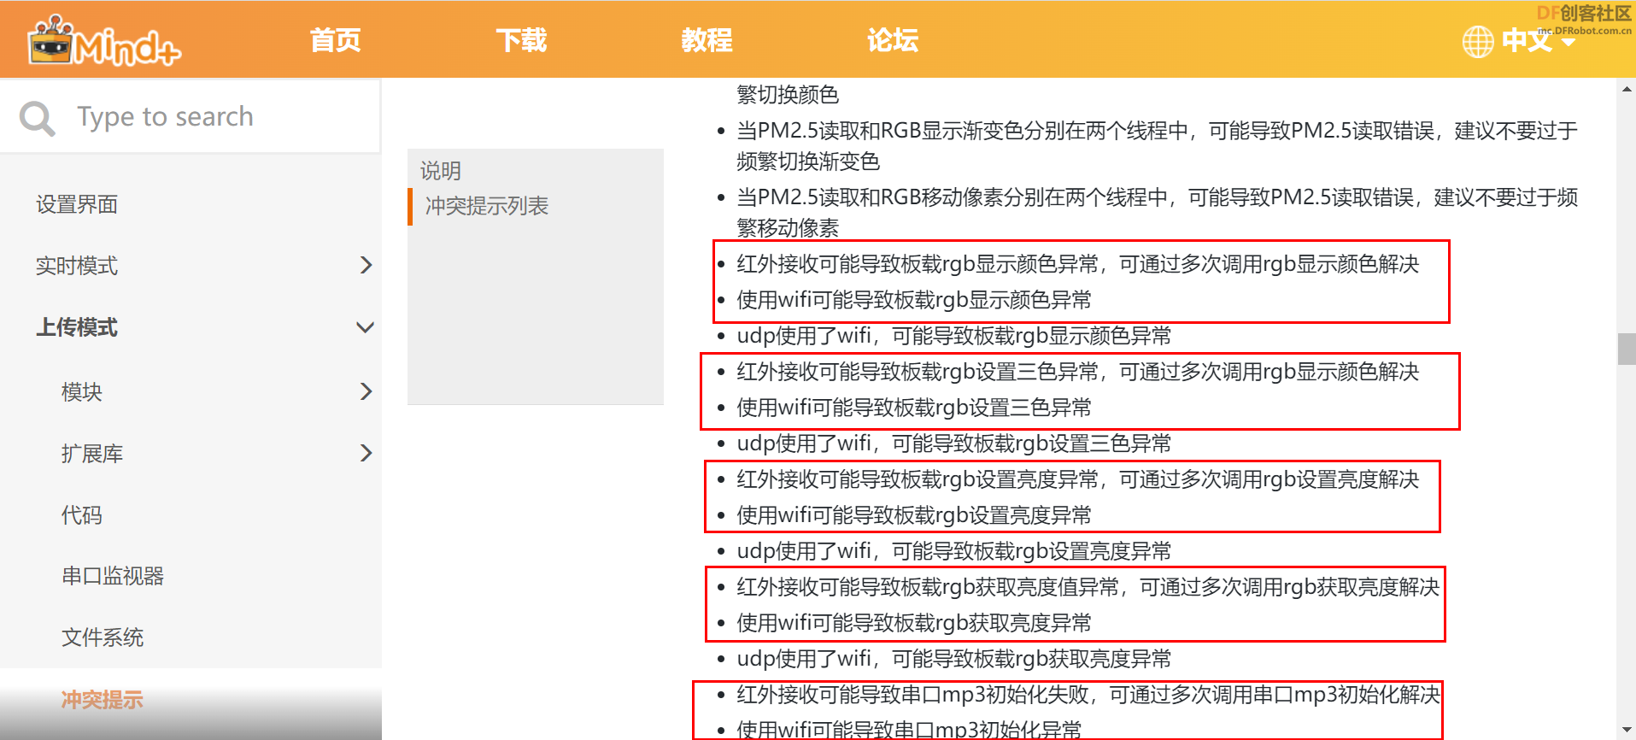Screen dimensions: 1636x740
Task: Click line 红外接收可能导致板载rgb显示颜色异常
Action: pyautogui.click(x=1078, y=264)
